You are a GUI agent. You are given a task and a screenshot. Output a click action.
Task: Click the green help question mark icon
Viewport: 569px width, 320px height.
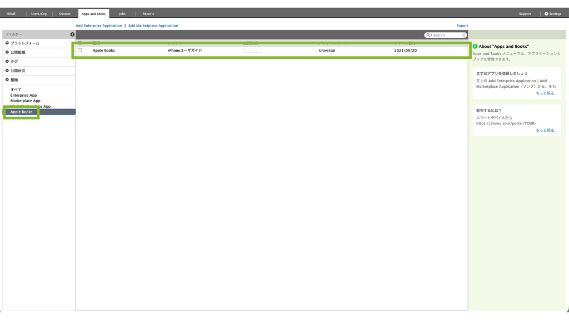click(x=475, y=46)
